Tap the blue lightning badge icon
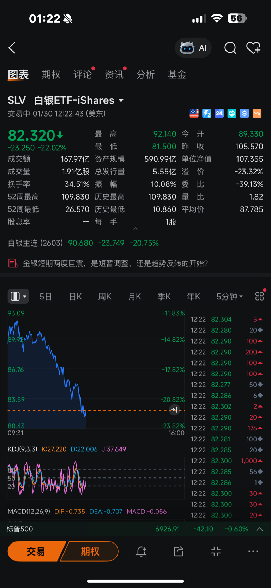The image size is (271, 588). pyautogui.click(x=207, y=113)
